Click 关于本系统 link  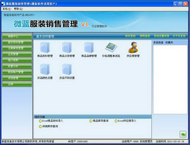point(179,36)
